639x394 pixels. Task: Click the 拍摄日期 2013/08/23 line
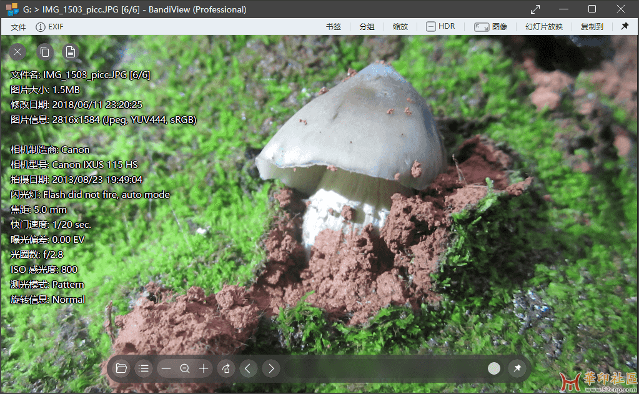click(76, 180)
